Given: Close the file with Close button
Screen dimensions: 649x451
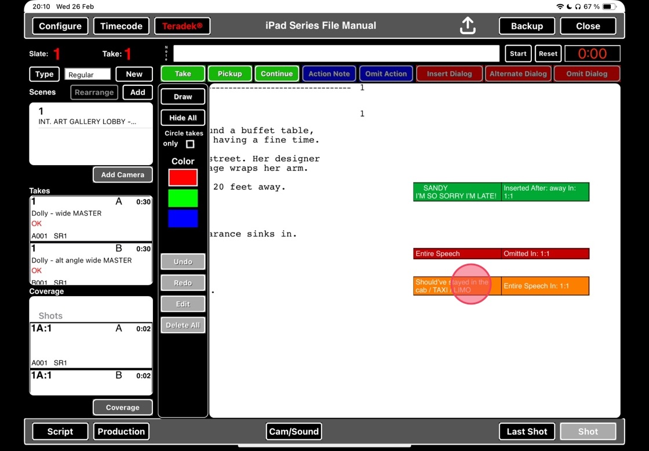Looking at the screenshot, I should pos(588,26).
